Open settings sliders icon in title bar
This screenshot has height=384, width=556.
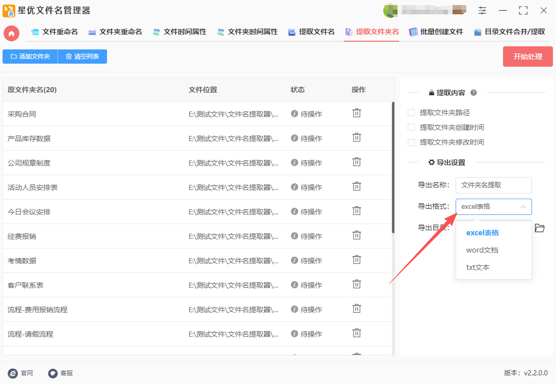pyautogui.click(x=482, y=11)
